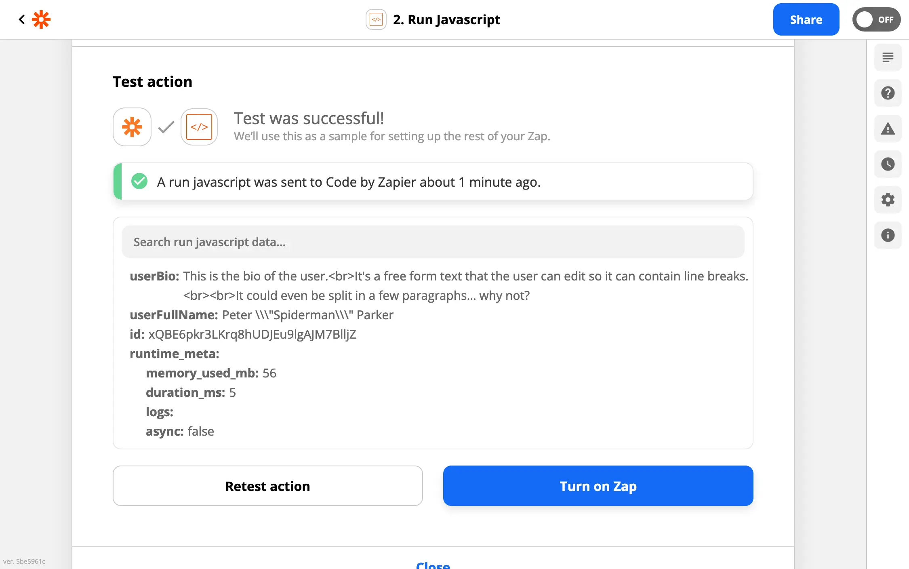This screenshot has width=909, height=569.
Task: Click the search run javascript data field
Action: pyautogui.click(x=433, y=241)
